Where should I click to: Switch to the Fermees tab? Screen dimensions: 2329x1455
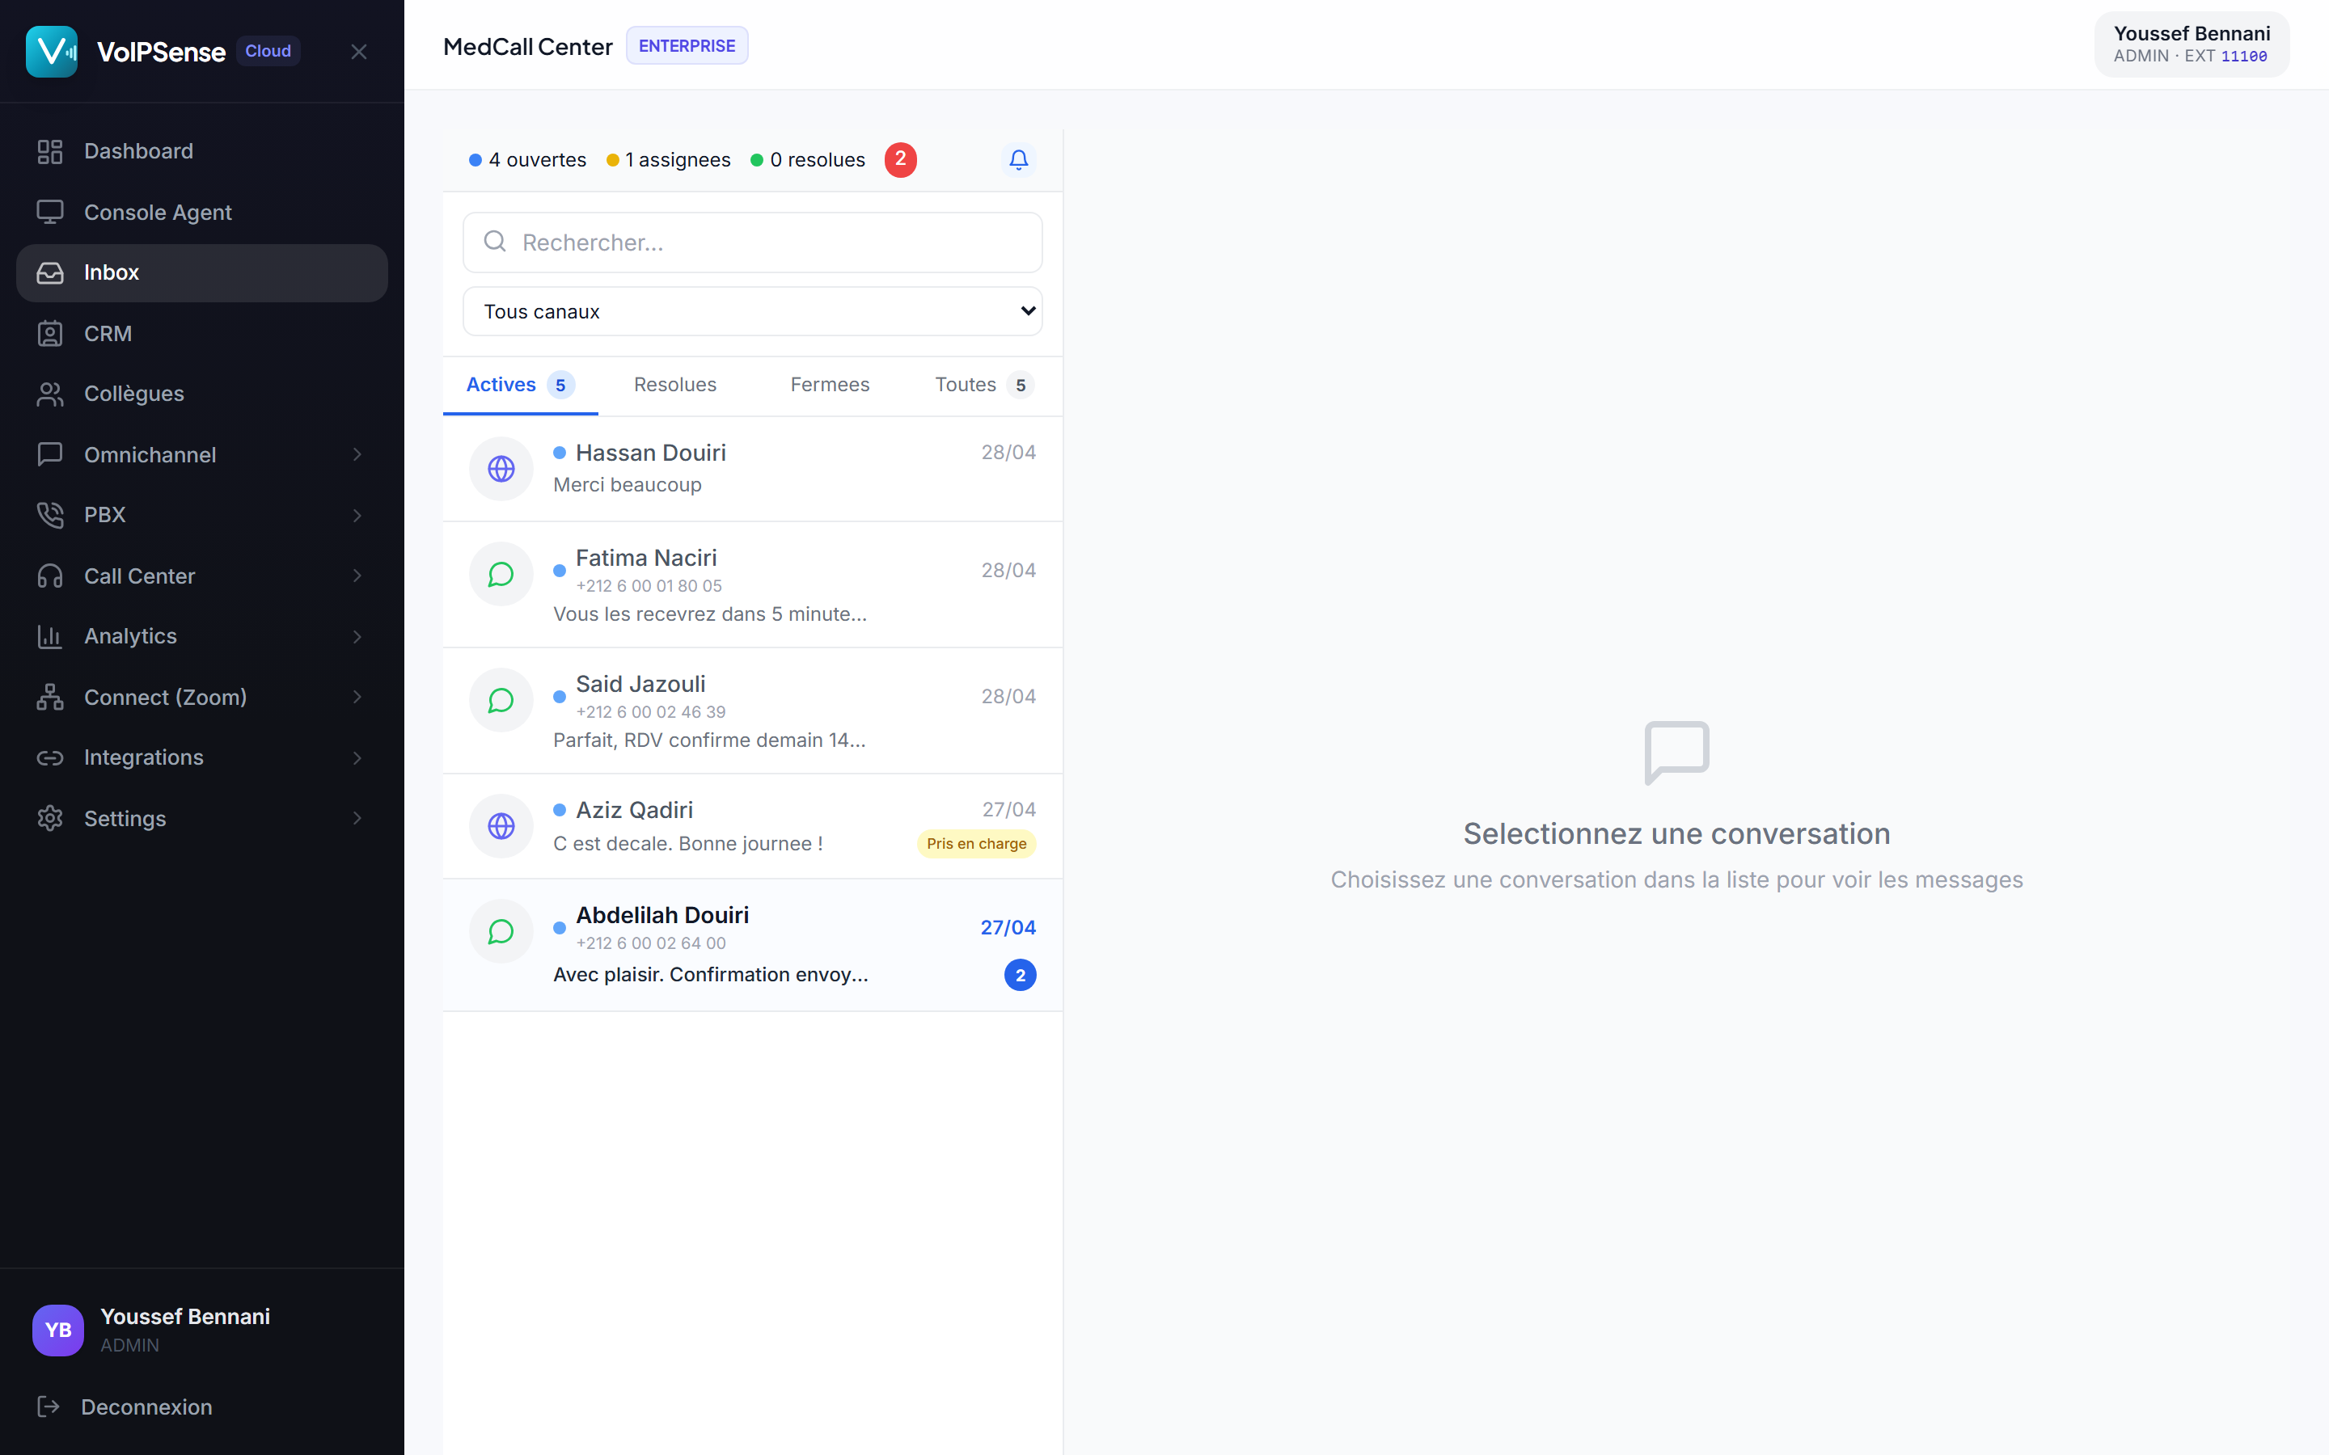tap(830, 385)
